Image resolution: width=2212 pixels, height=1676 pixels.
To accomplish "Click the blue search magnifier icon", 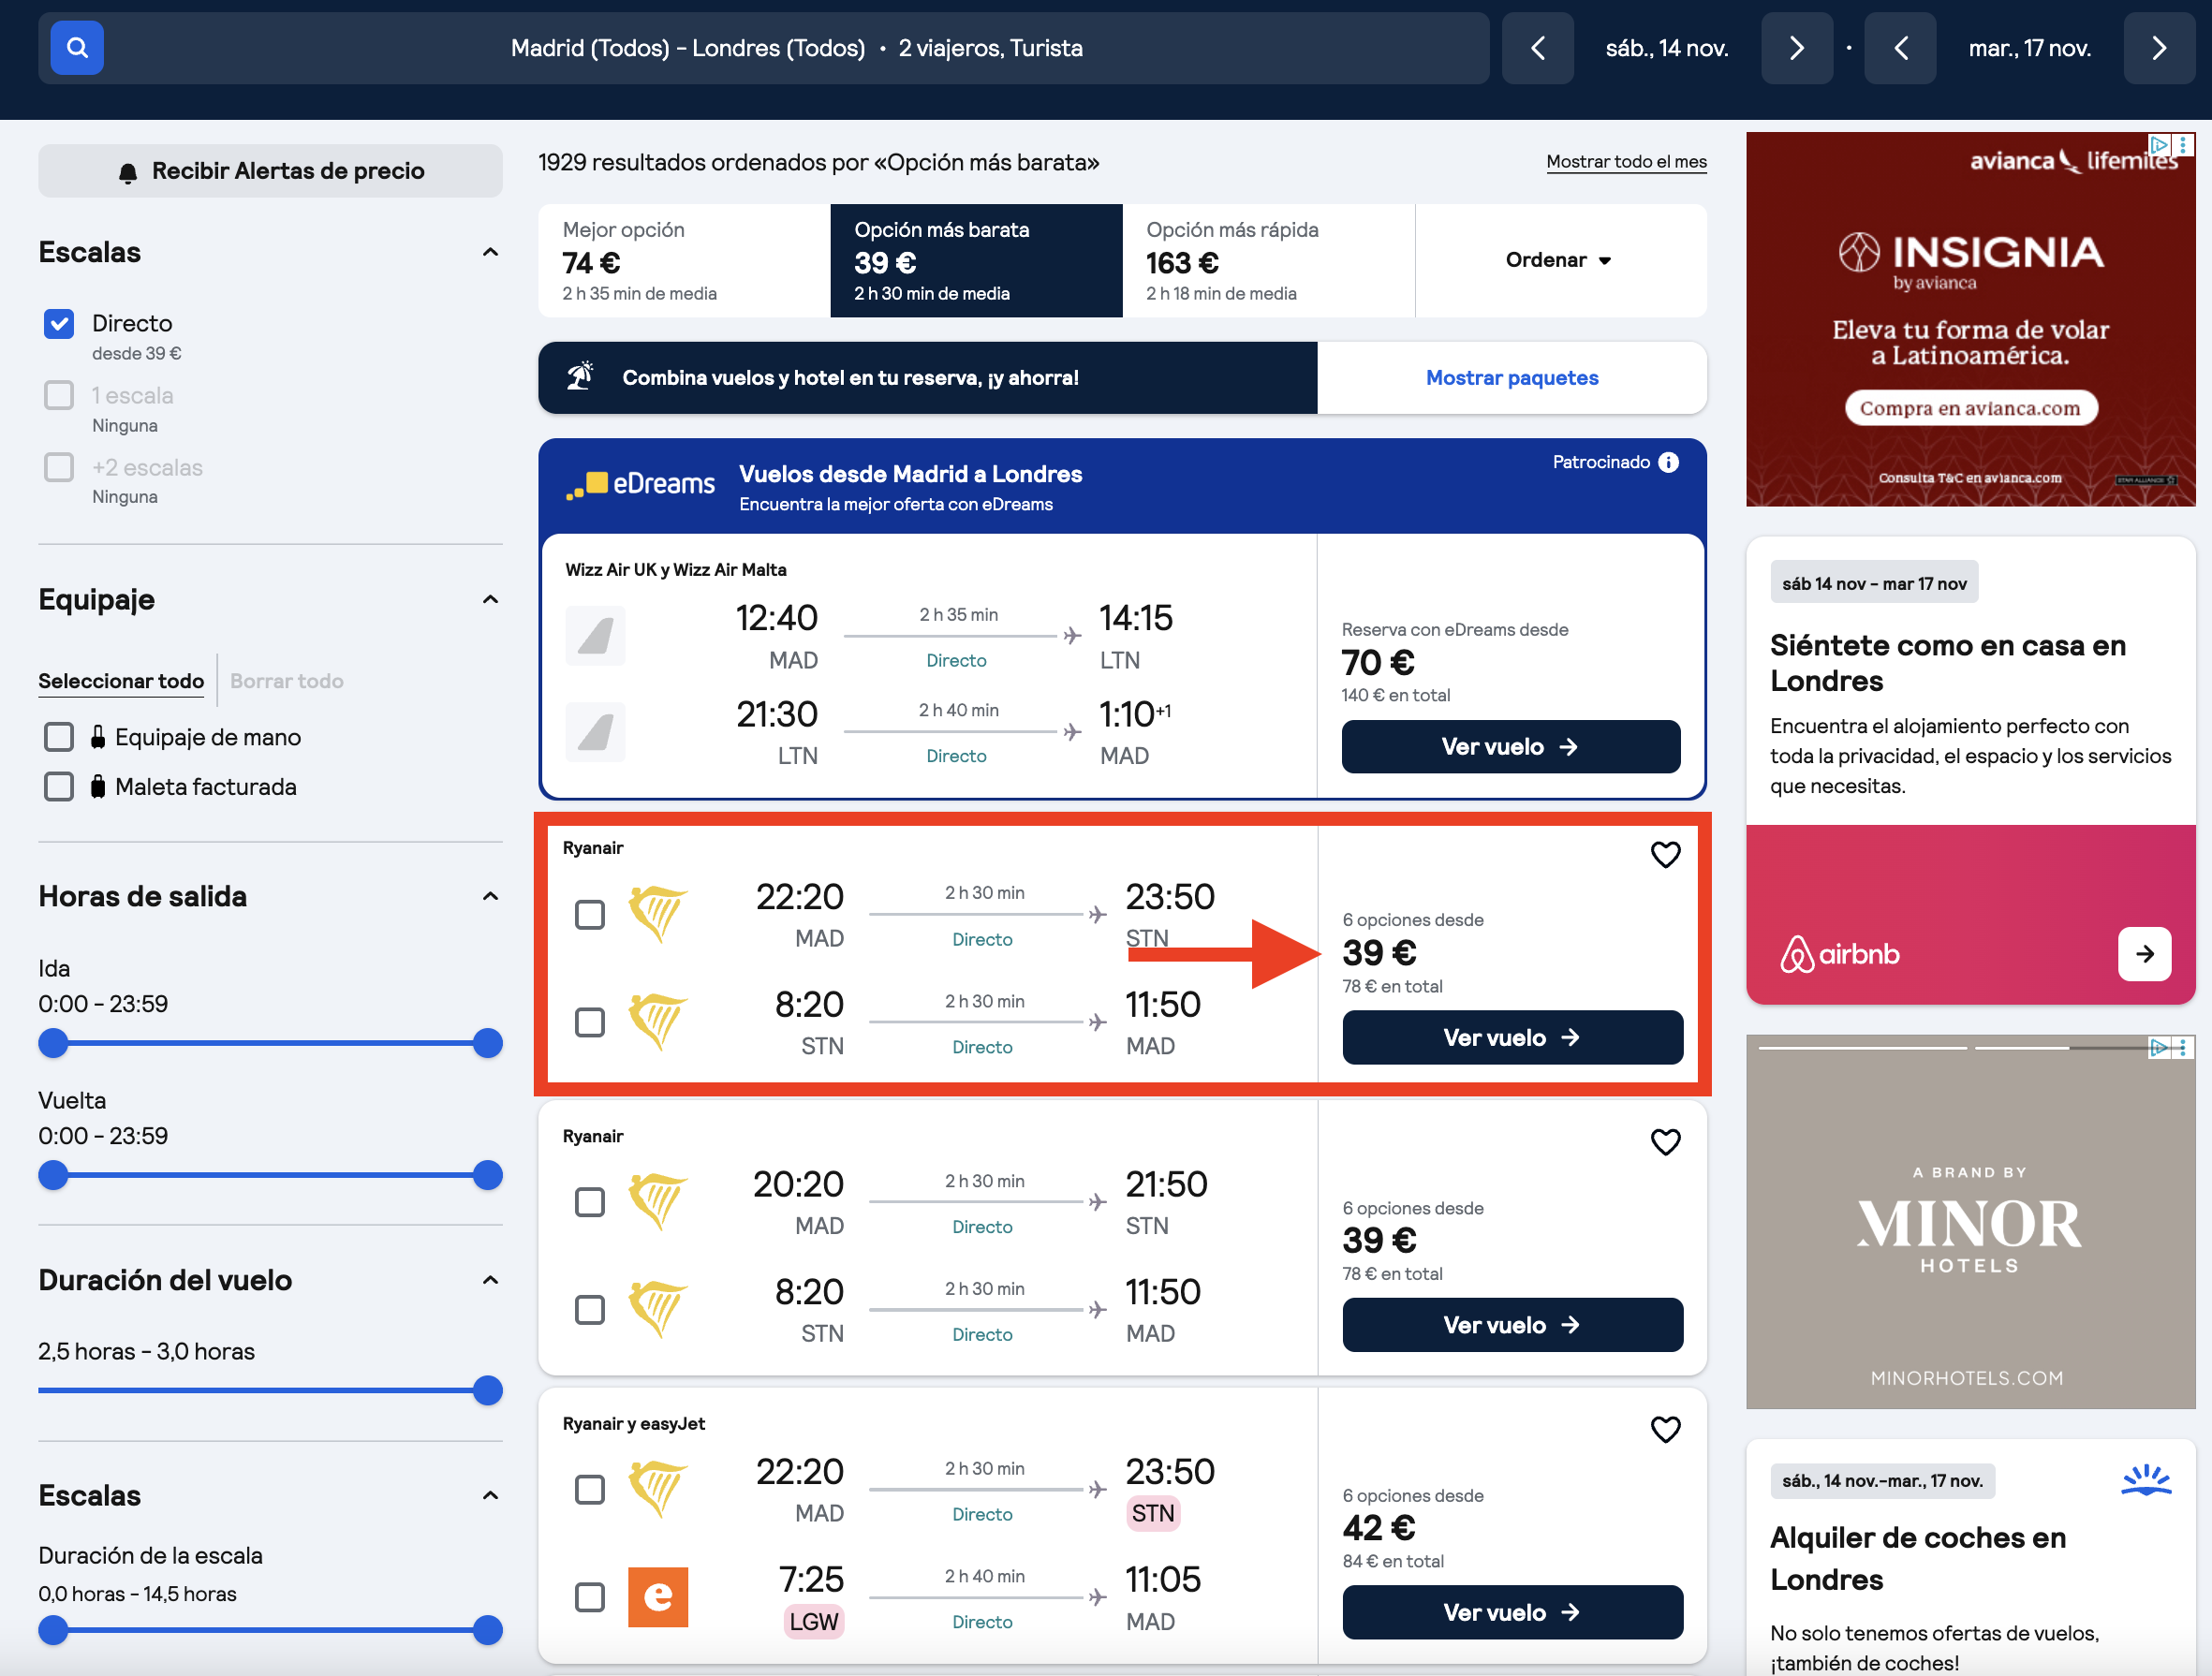I will [77, 48].
